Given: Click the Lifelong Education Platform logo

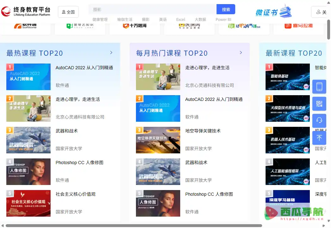Looking at the screenshot, I should click(26, 11).
